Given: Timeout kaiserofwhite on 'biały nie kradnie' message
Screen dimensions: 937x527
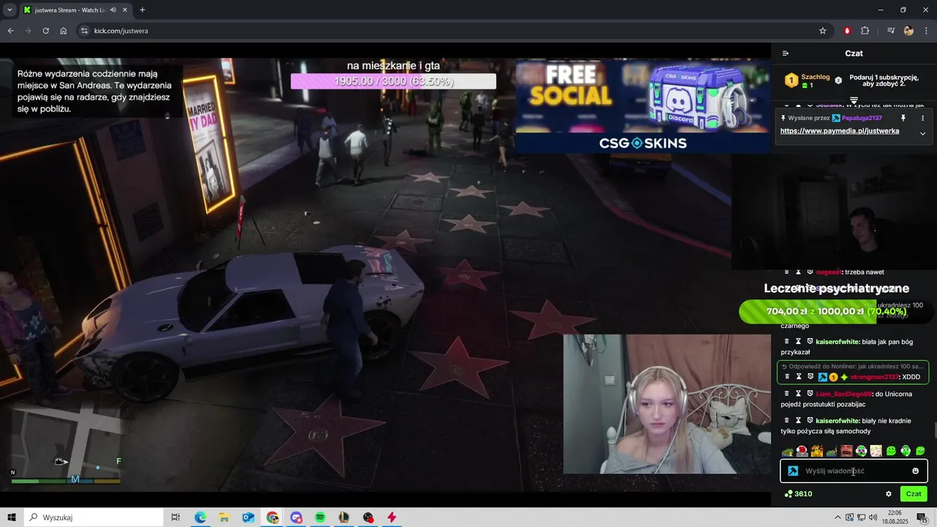Looking at the screenshot, I should (x=799, y=421).
